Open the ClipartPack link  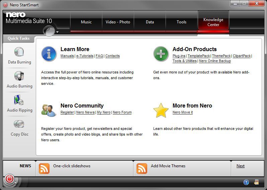242,56
